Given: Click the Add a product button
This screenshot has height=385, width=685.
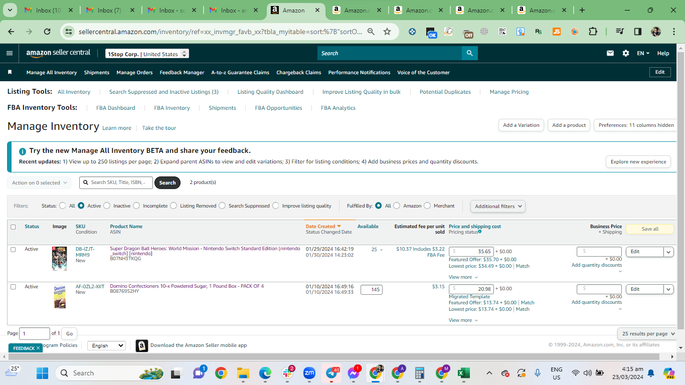Looking at the screenshot, I should pos(569,125).
